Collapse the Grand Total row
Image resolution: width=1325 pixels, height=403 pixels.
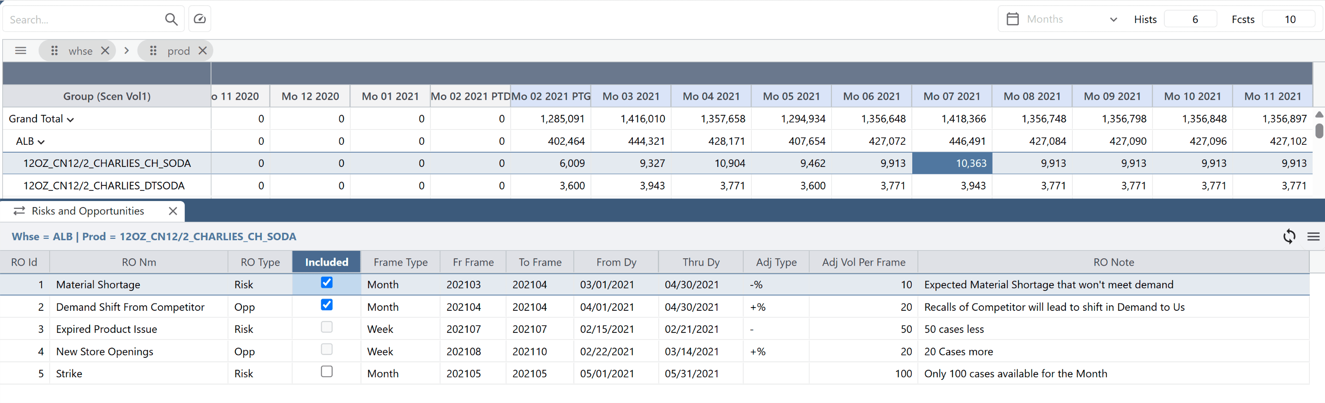(x=71, y=119)
